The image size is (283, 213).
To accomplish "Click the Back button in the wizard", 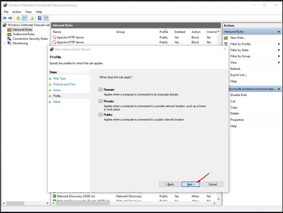I will pyautogui.click(x=170, y=184).
